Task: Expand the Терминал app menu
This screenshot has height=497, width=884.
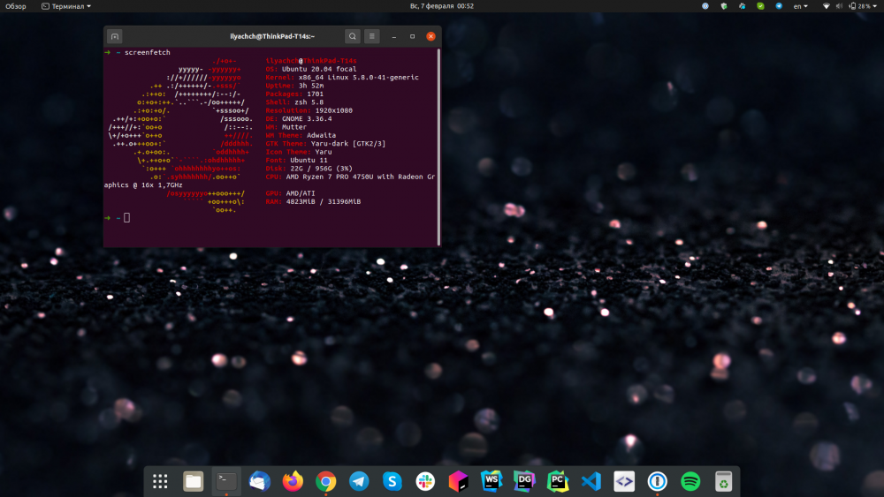Action: (66, 6)
